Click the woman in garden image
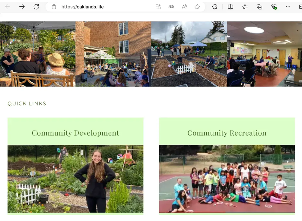This screenshot has height=221, width=302. tap(75, 179)
